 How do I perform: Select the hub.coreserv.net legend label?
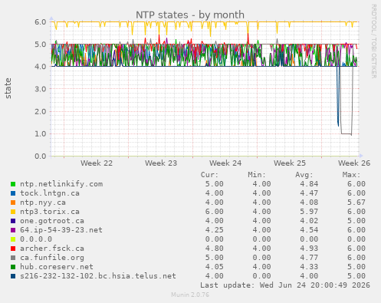coord(57,267)
